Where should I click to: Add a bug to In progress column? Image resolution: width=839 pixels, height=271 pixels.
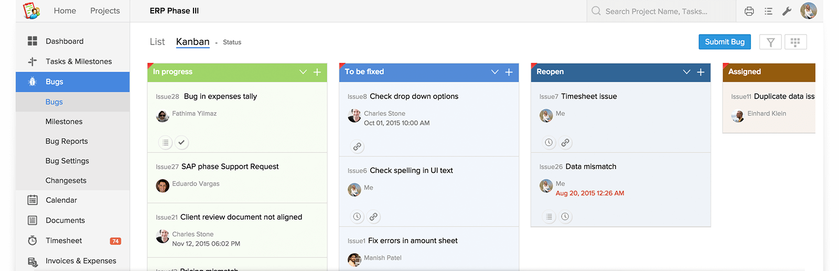[x=317, y=72]
